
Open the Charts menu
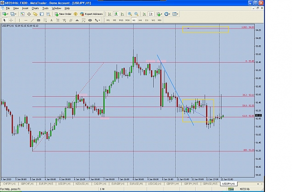click(35, 8)
